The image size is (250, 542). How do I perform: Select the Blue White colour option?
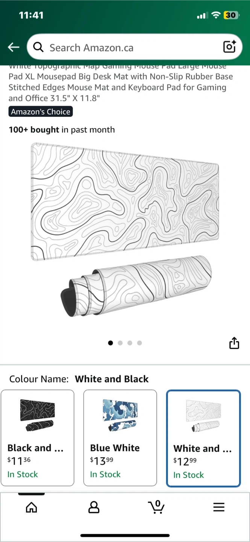click(x=120, y=438)
